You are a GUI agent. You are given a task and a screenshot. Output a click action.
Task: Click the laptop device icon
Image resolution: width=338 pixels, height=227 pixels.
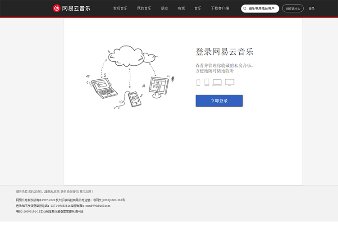point(217,82)
